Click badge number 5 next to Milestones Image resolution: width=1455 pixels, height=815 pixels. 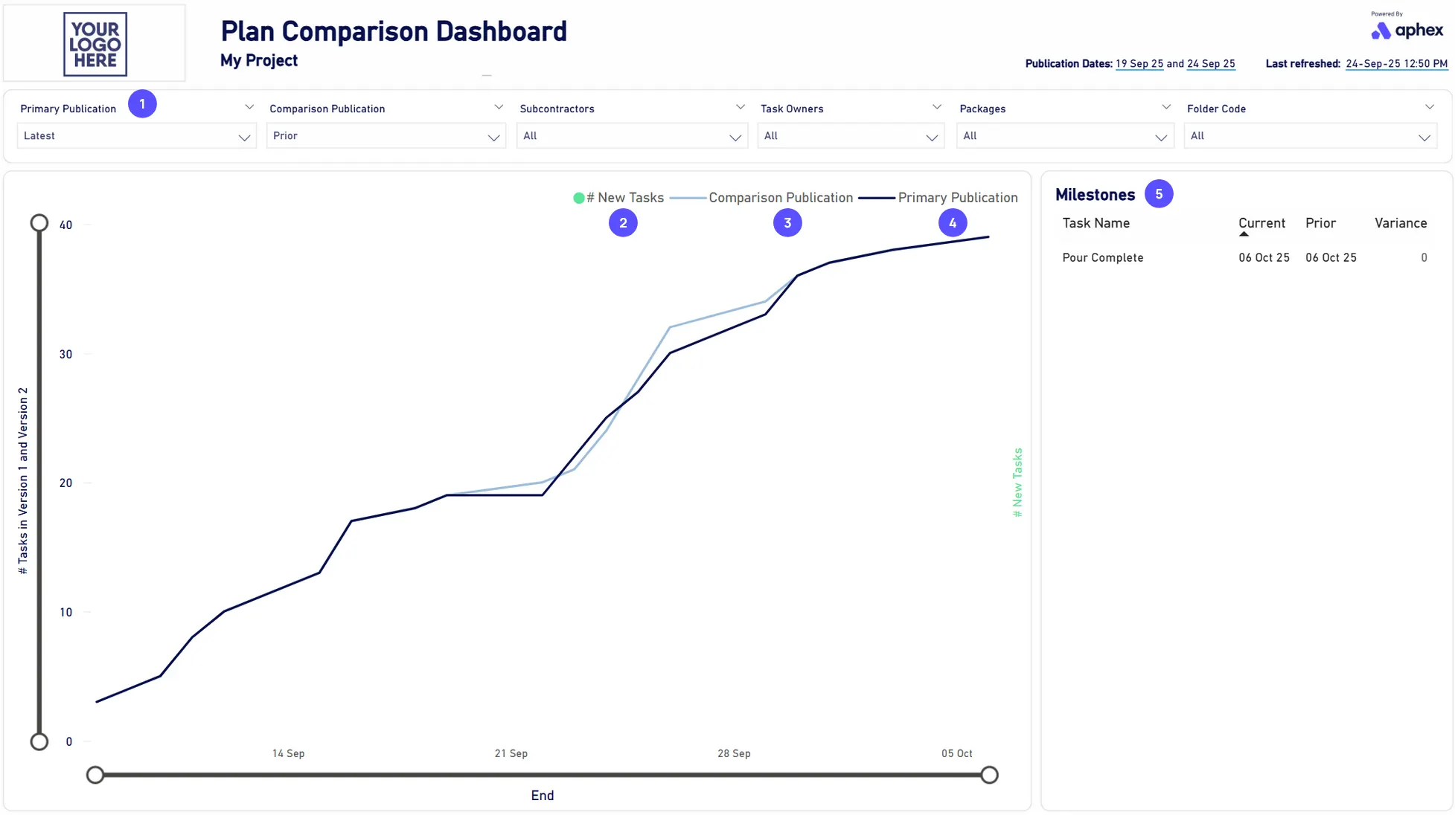[1159, 194]
